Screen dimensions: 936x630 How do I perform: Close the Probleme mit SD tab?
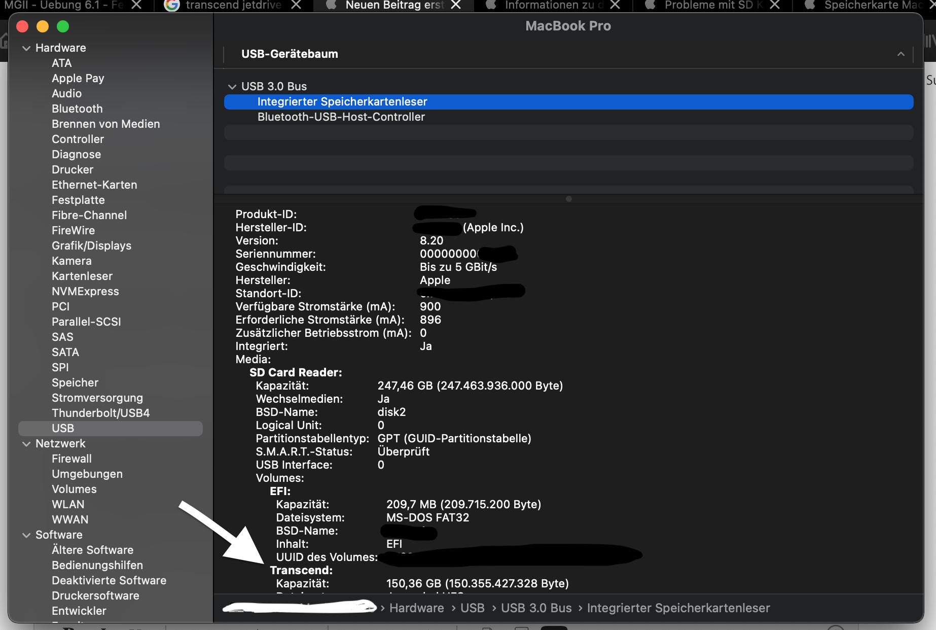[775, 5]
